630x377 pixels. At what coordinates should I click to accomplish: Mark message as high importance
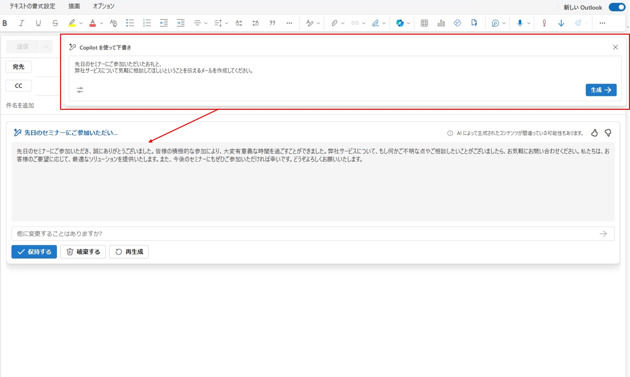coord(544,23)
